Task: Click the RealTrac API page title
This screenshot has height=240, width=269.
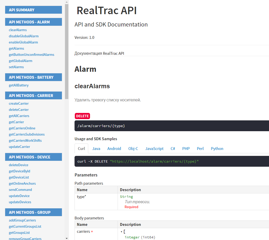Action: (x=107, y=11)
